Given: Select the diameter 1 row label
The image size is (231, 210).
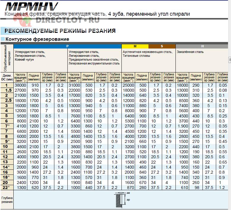Looking at the screenshot, I should coord(7,85).
